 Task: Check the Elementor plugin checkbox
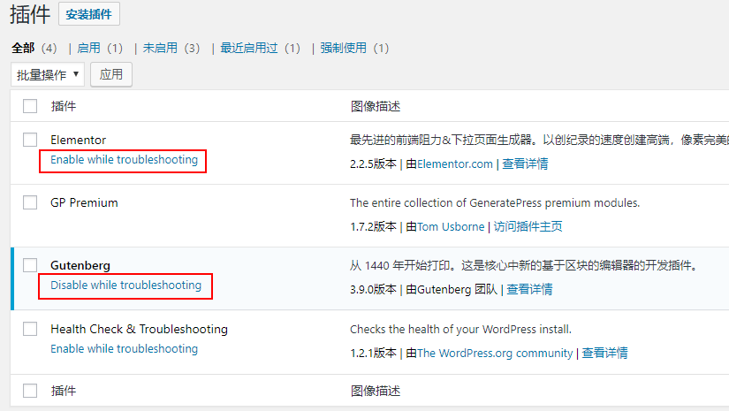[x=30, y=140]
